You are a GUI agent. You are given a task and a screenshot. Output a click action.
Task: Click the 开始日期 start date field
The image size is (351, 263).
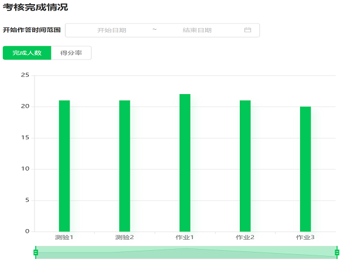click(x=112, y=30)
